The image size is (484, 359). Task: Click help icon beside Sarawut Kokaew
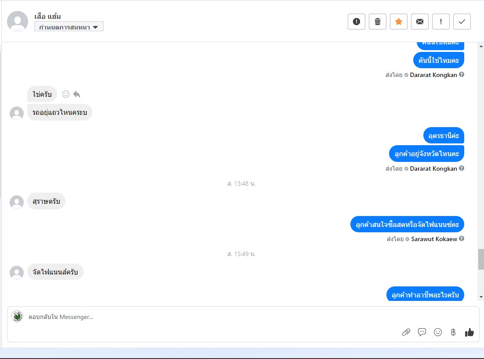point(462,239)
